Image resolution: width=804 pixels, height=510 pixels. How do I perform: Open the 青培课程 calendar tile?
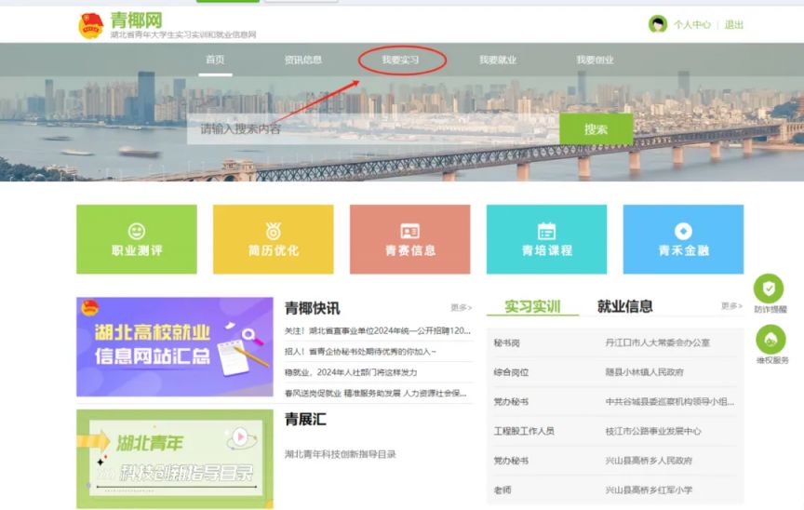coord(546,239)
